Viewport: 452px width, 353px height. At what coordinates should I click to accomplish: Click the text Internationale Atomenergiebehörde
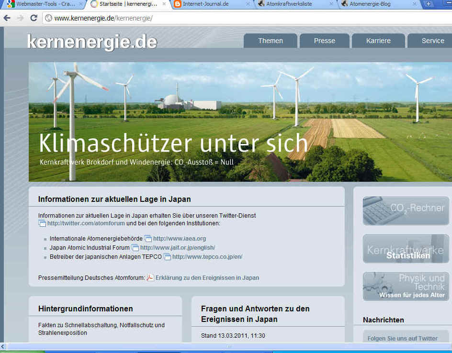[x=96, y=239]
